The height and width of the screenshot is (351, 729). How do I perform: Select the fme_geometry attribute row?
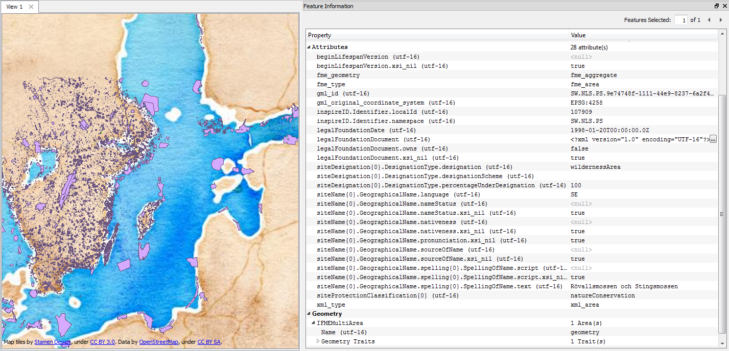[512, 75]
